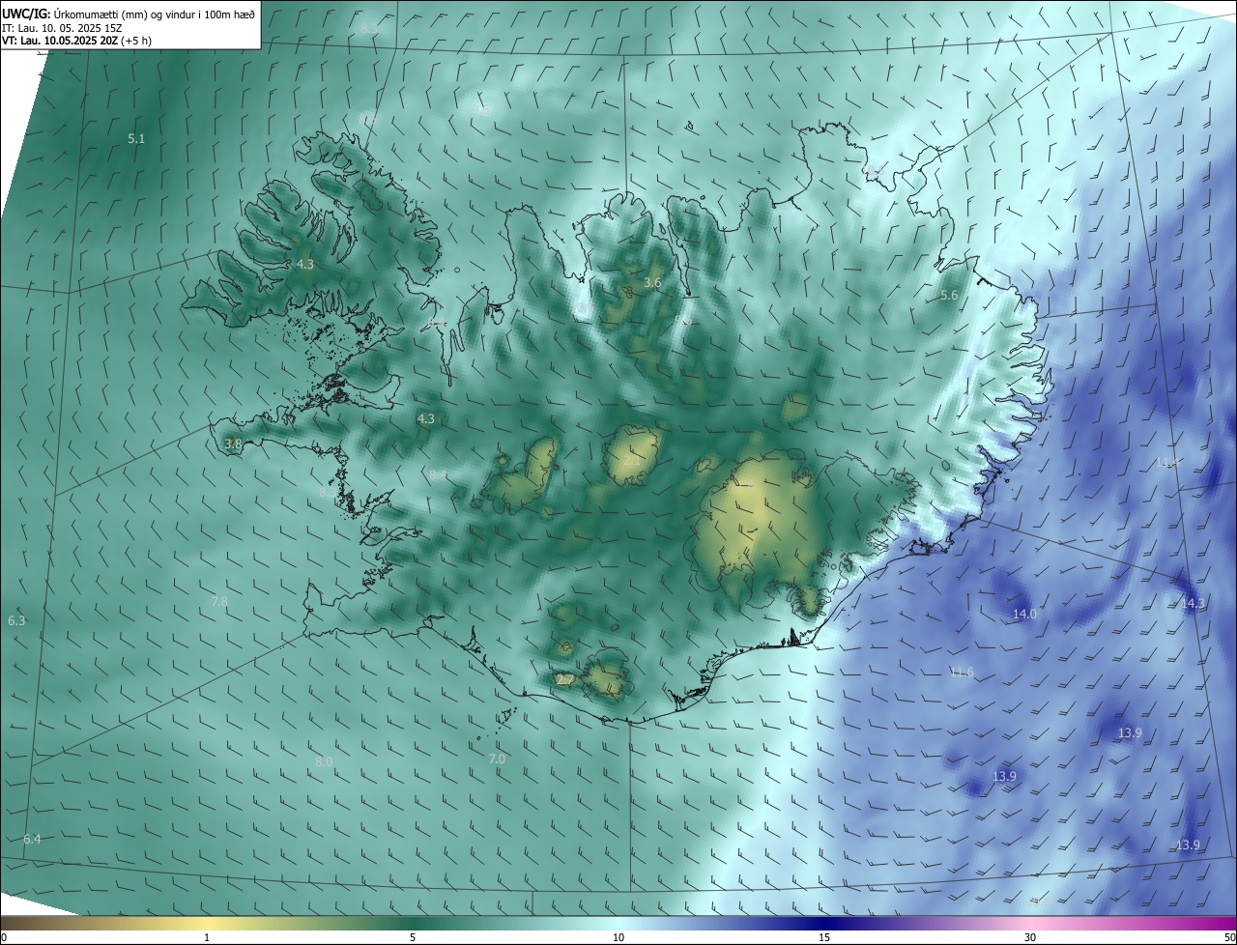Click the 3.8 value label on Snæfellsnes peninsula
The height and width of the screenshot is (945, 1237).
tap(233, 444)
